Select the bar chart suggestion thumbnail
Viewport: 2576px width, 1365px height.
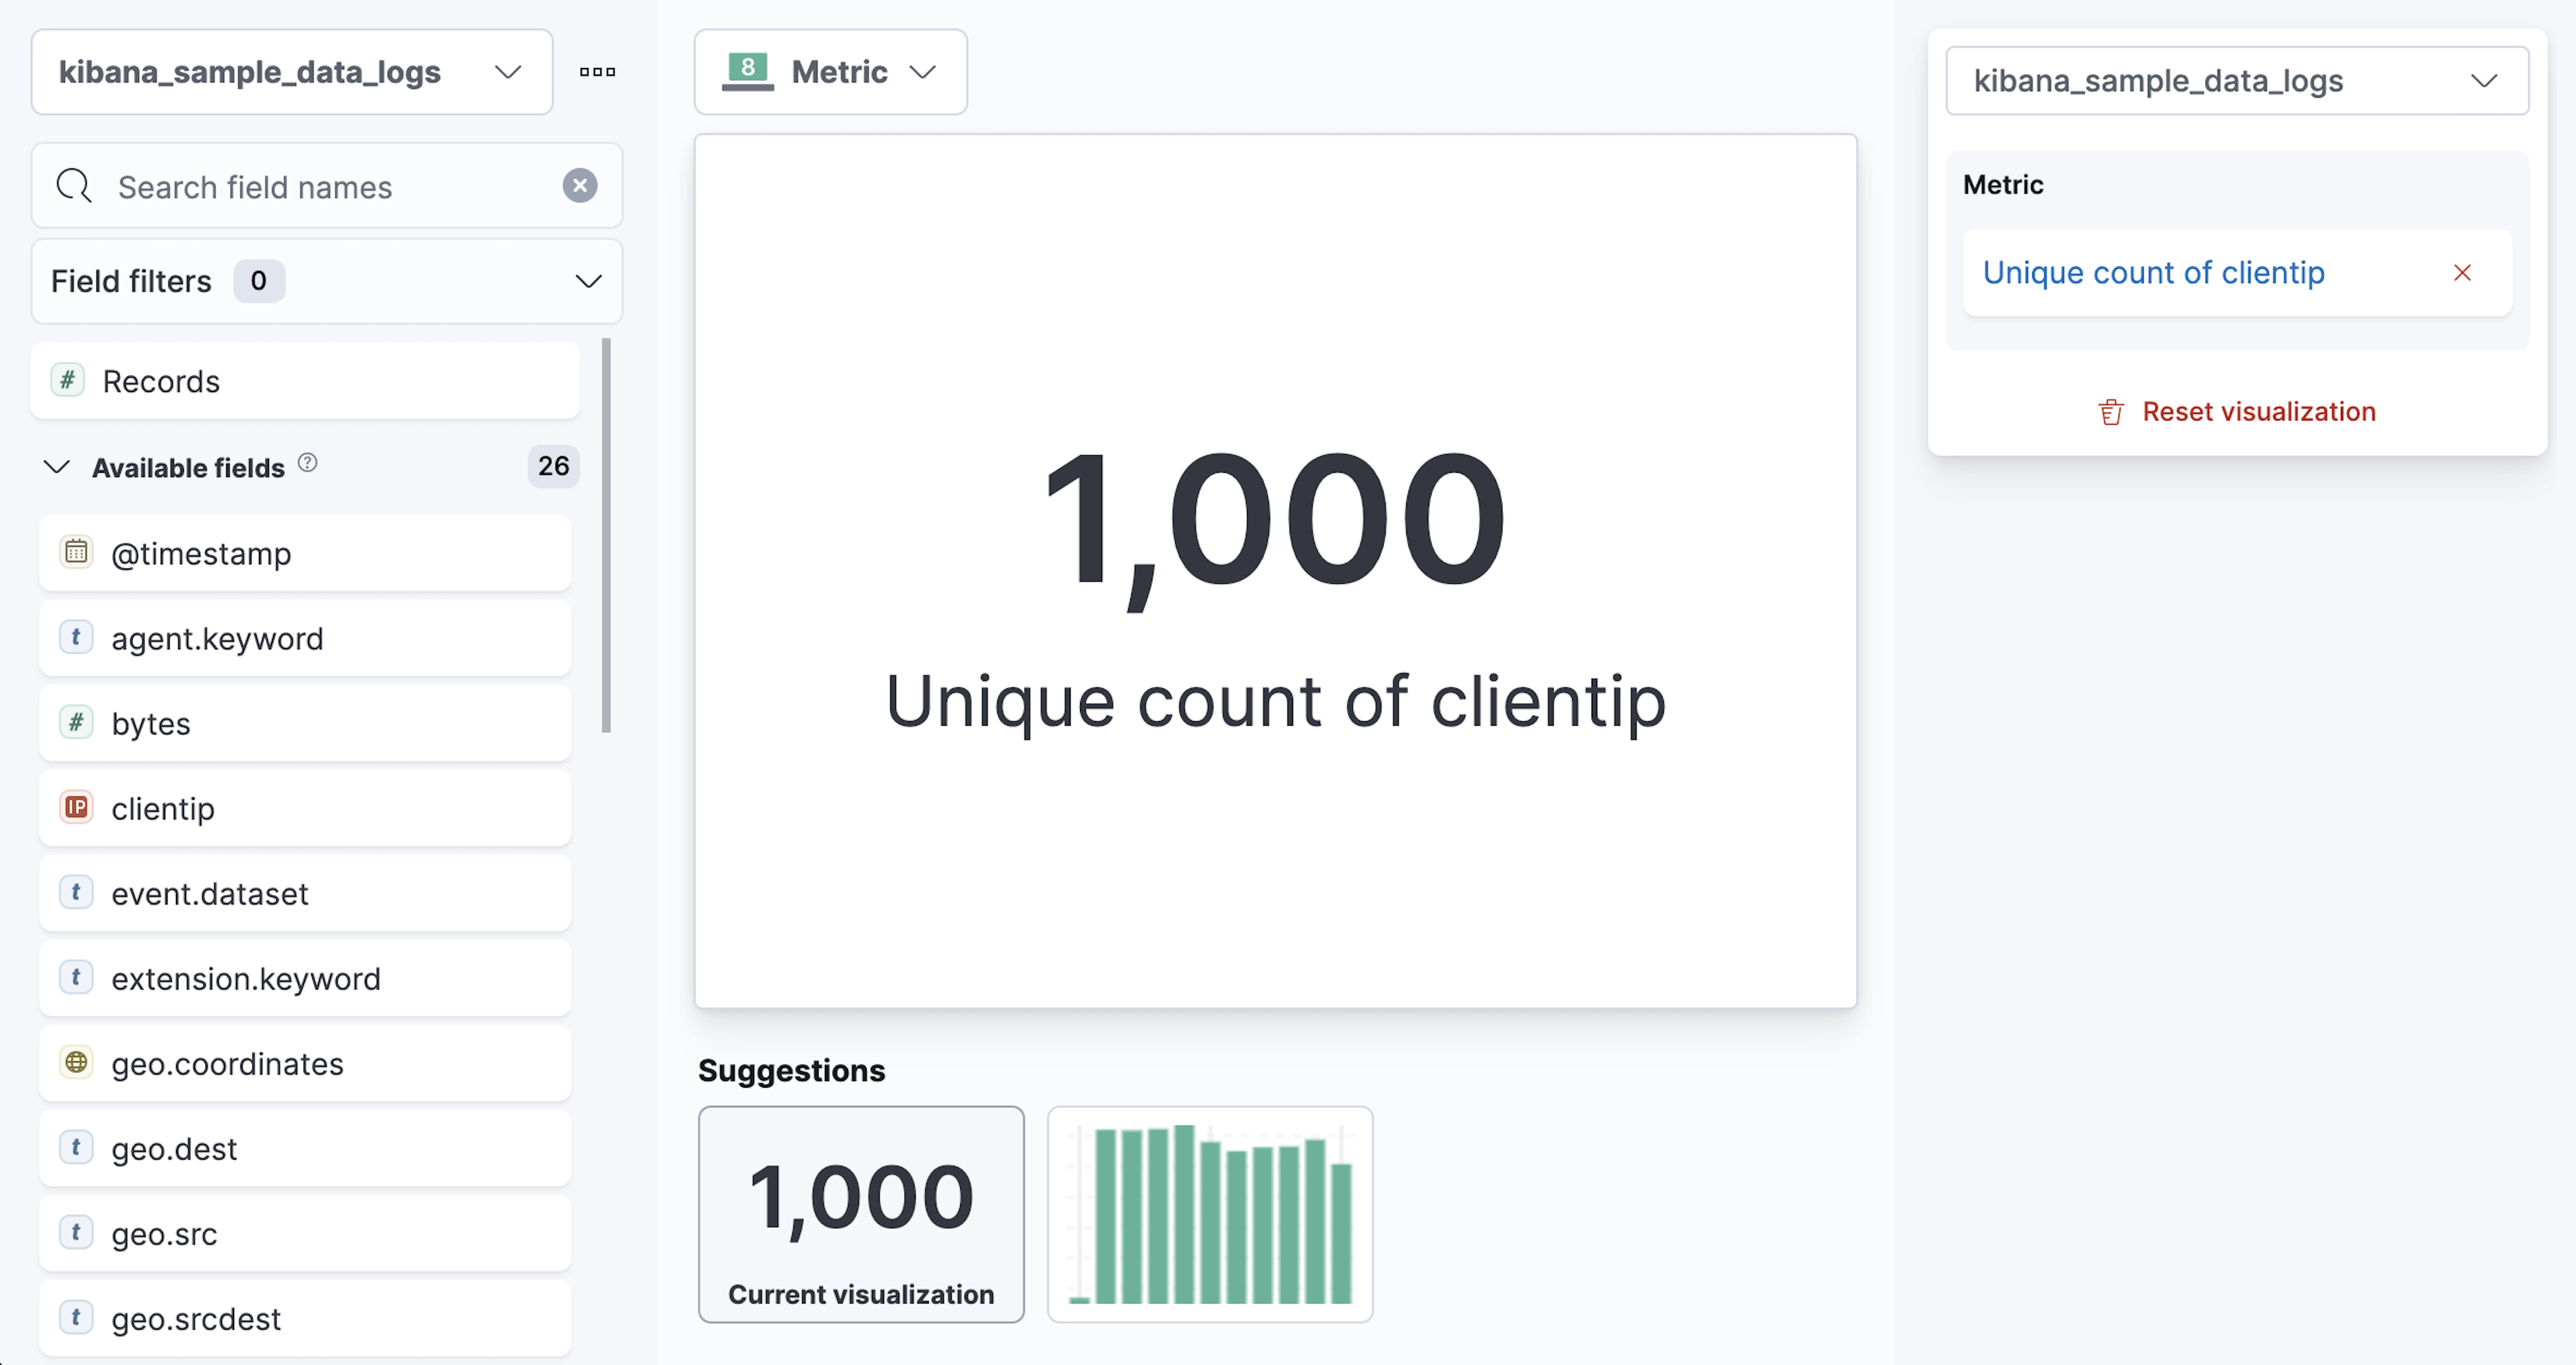tap(1210, 1214)
